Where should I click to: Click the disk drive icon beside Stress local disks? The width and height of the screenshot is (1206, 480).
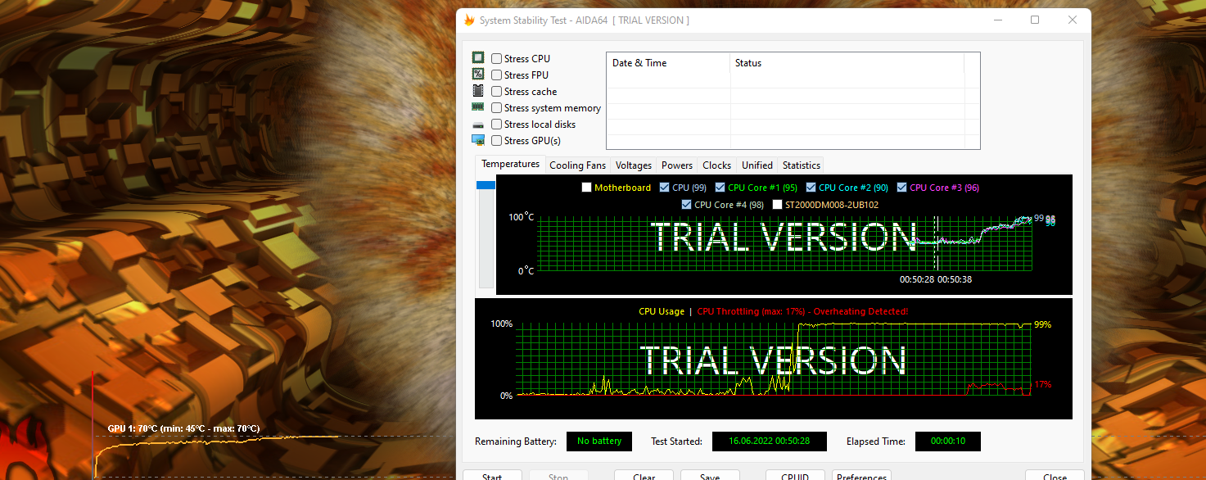coord(478,125)
